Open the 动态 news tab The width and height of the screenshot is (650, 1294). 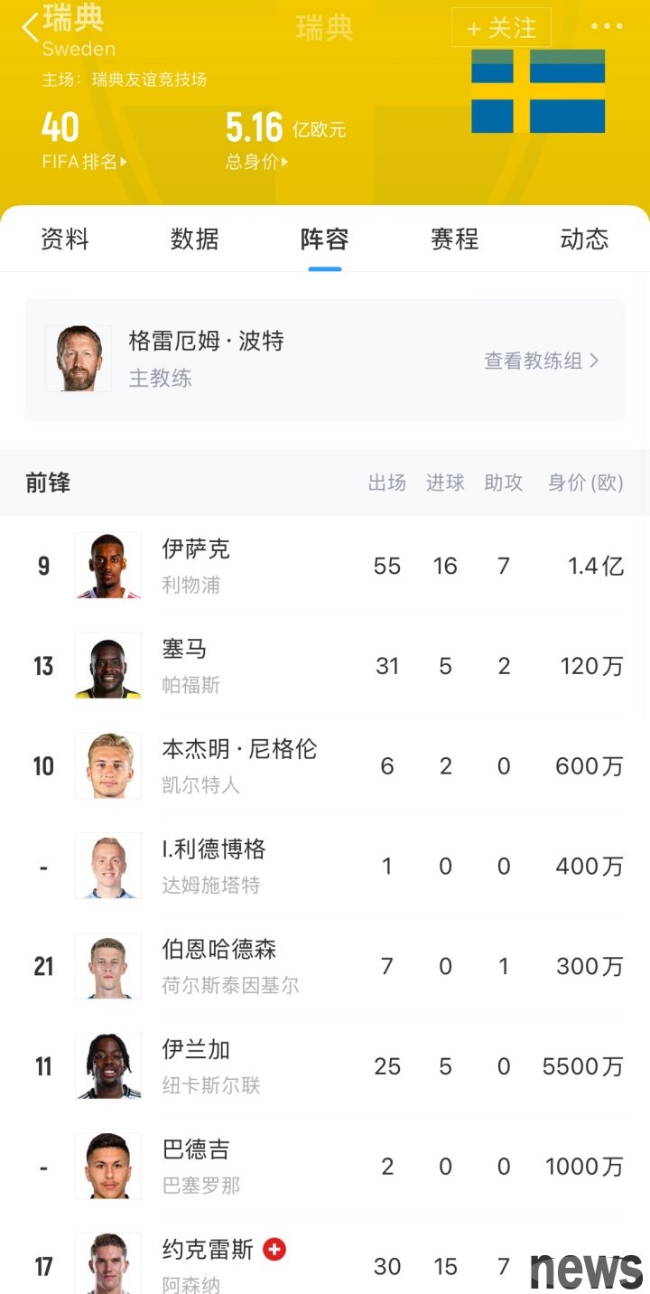(x=584, y=239)
